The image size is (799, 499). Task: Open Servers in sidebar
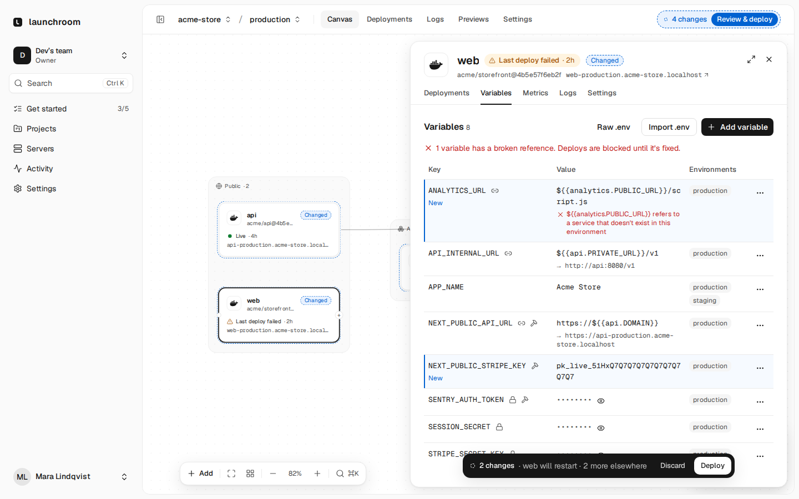pyautogui.click(x=71, y=149)
